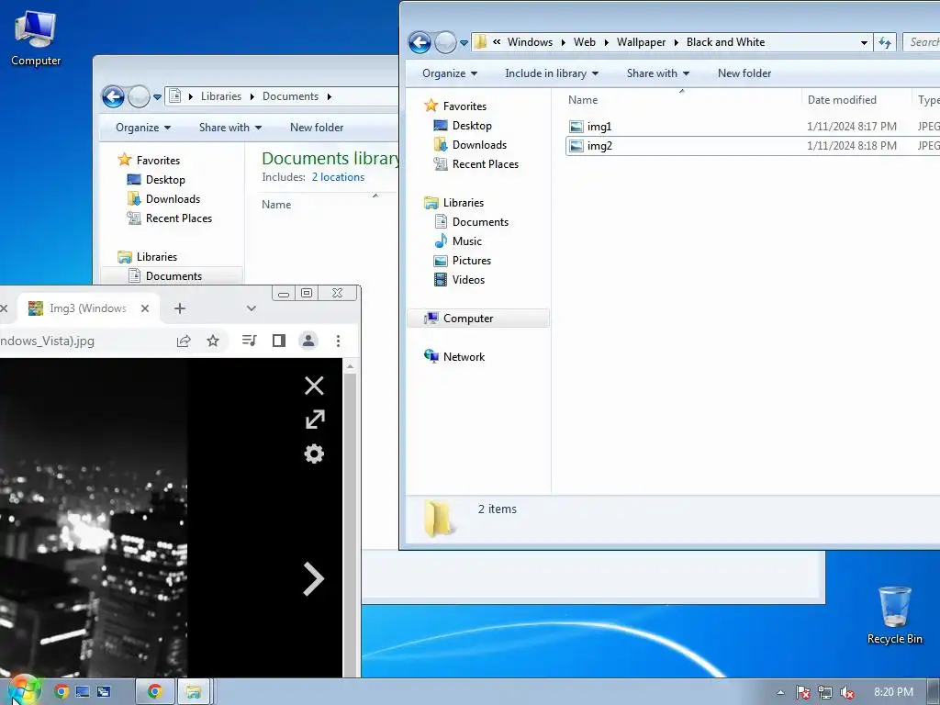
Task: Click Forward button in Black and White window
Action: [x=445, y=42]
